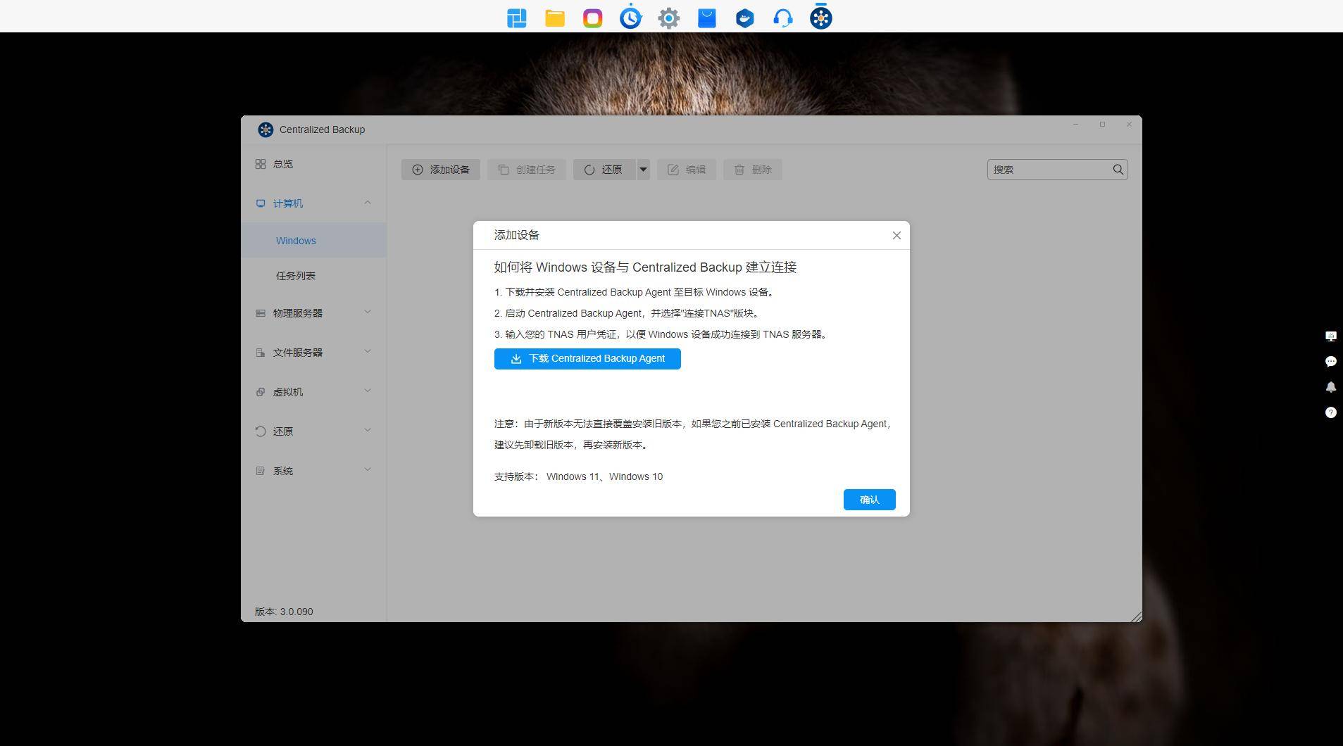This screenshot has height=746, width=1343.
Task: Open the gear settings icon in dock
Action: pos(668,18)
